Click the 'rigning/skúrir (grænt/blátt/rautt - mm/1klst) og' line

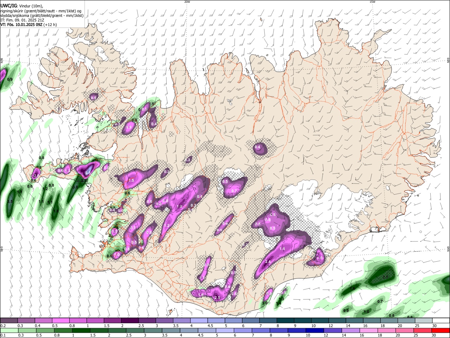pos(41,11)
